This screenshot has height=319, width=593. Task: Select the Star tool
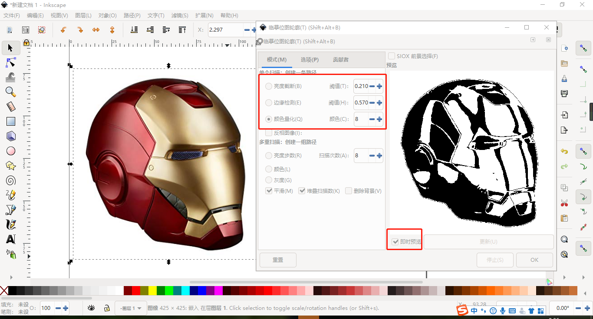click(10, 166)
